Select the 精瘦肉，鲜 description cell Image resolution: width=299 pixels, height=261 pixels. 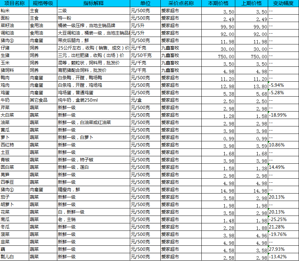coord(93,190)
